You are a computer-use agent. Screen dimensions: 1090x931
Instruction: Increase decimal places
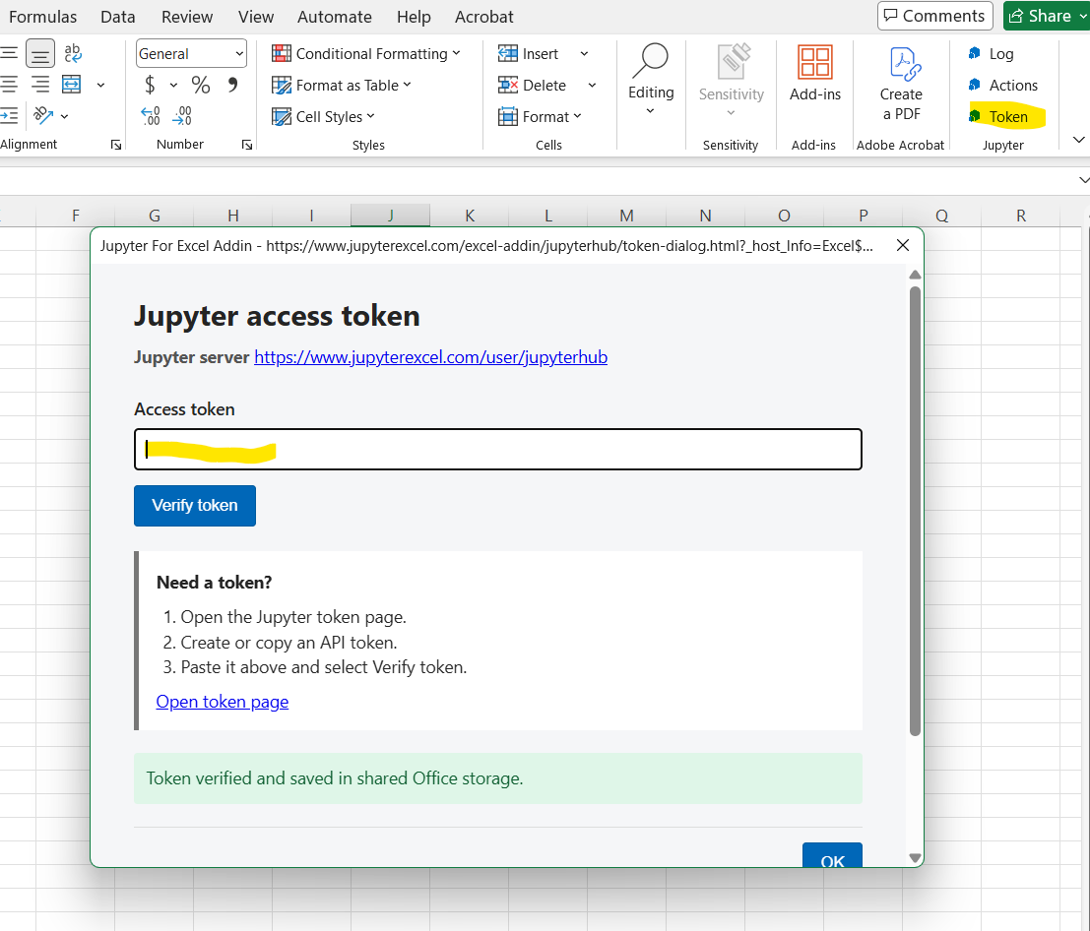(x=150, y=115)
